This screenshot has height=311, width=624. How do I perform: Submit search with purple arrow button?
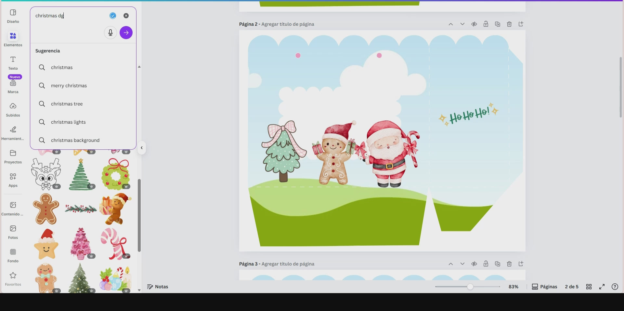126,33
